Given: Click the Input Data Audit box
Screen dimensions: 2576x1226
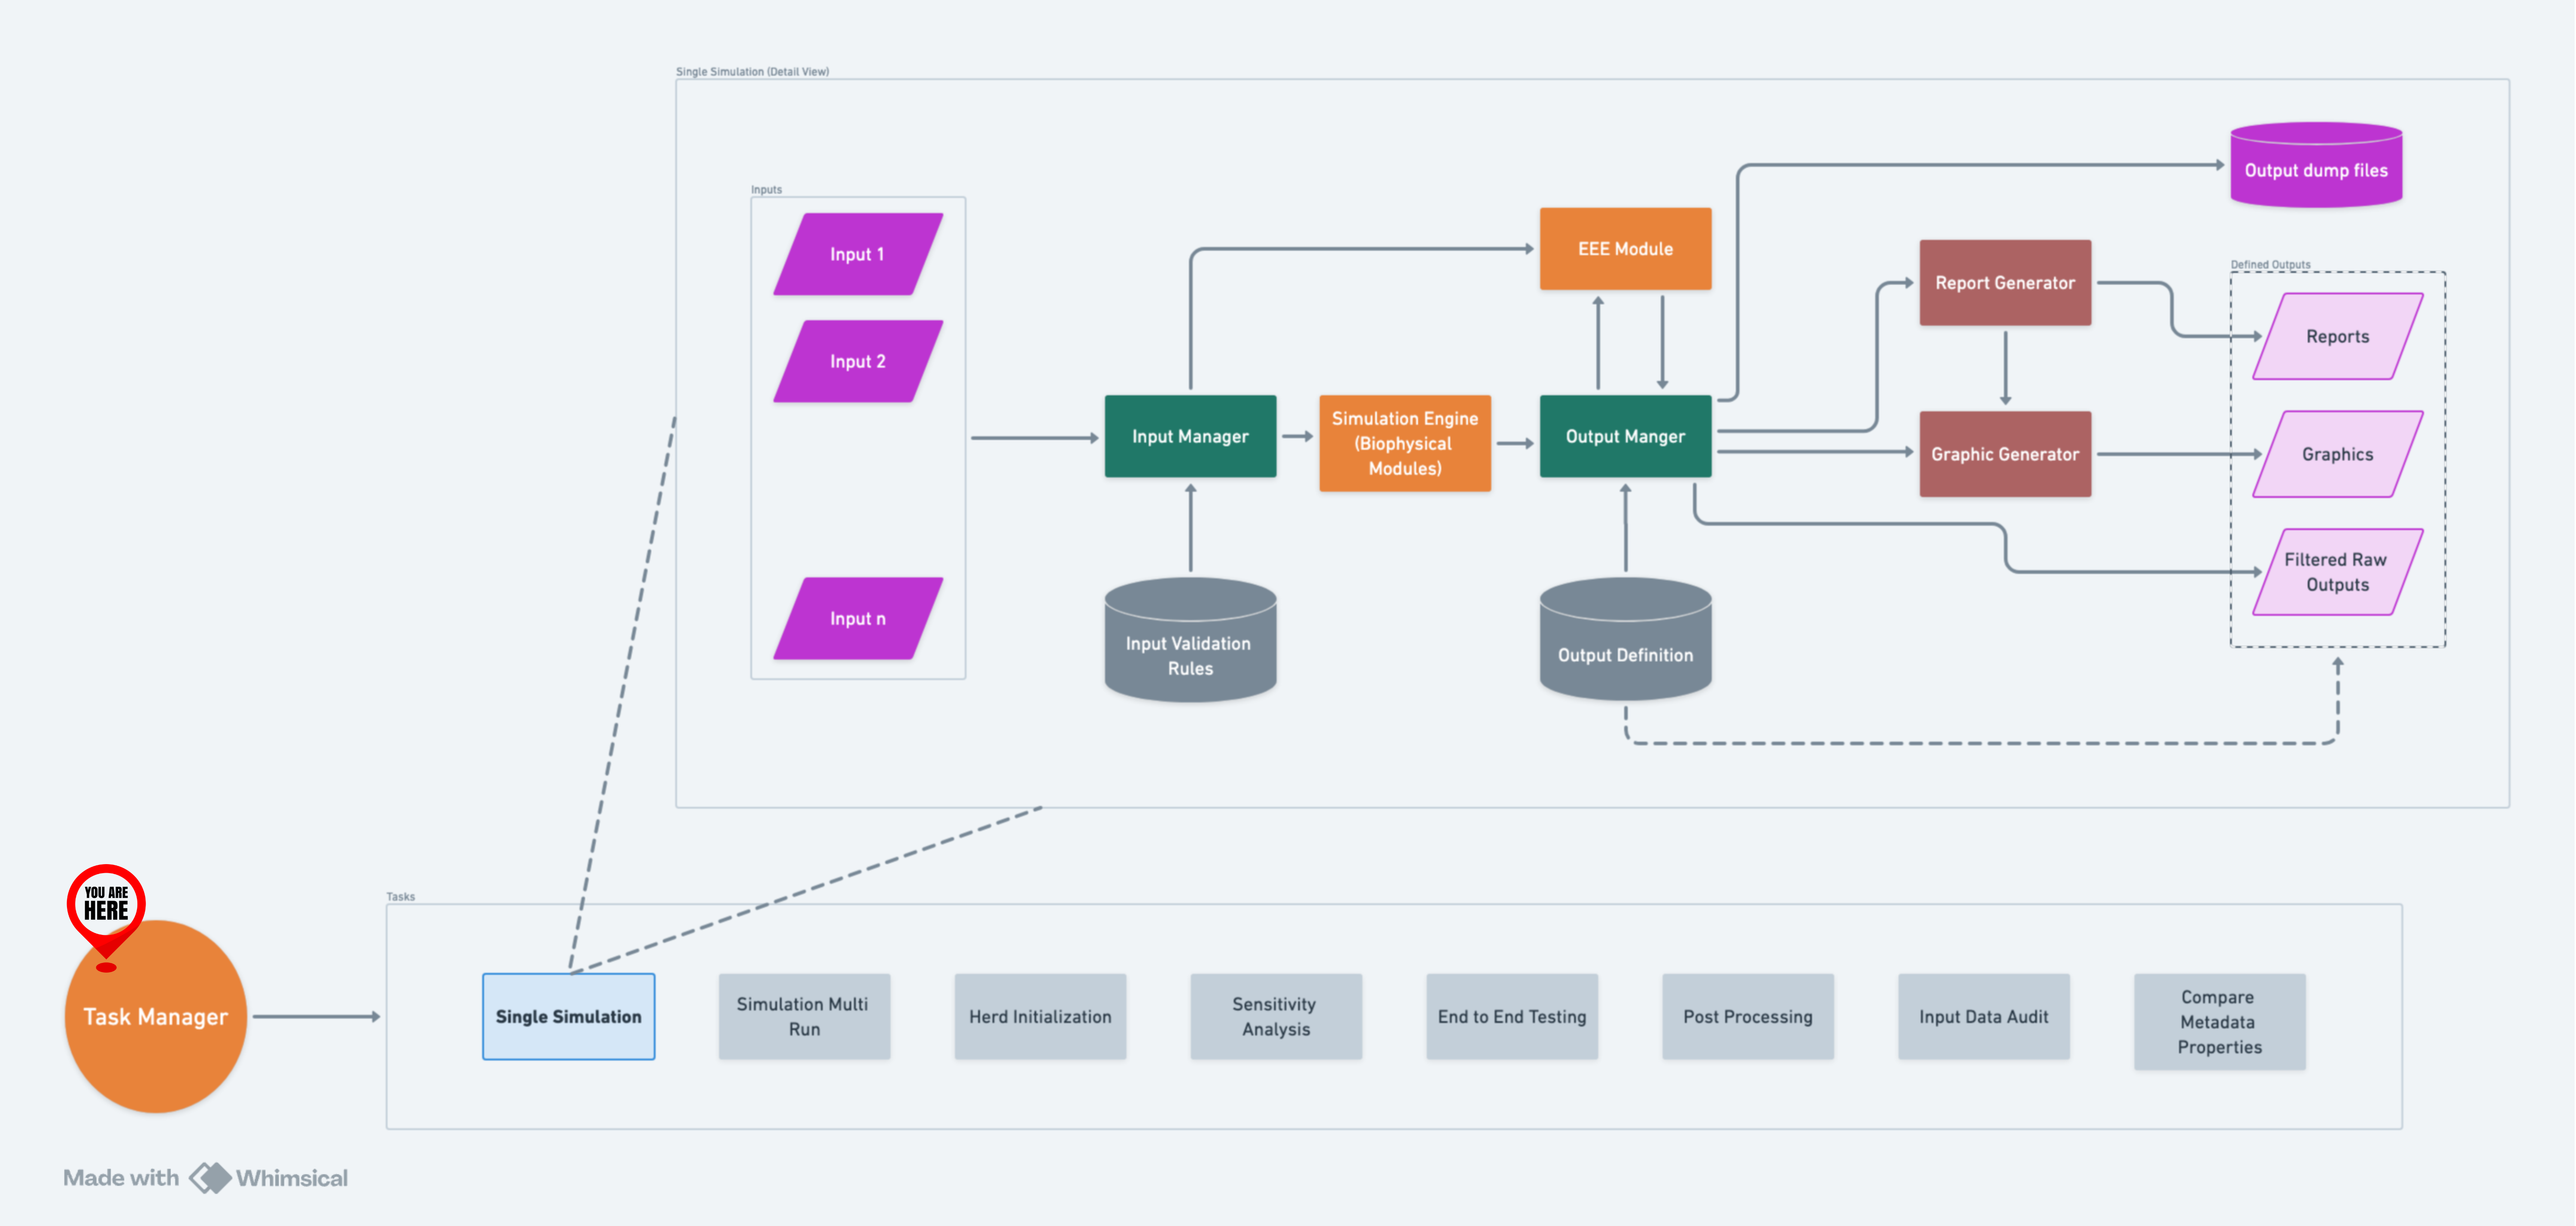Looking at the screenshot, I should pos(1984,1016).
